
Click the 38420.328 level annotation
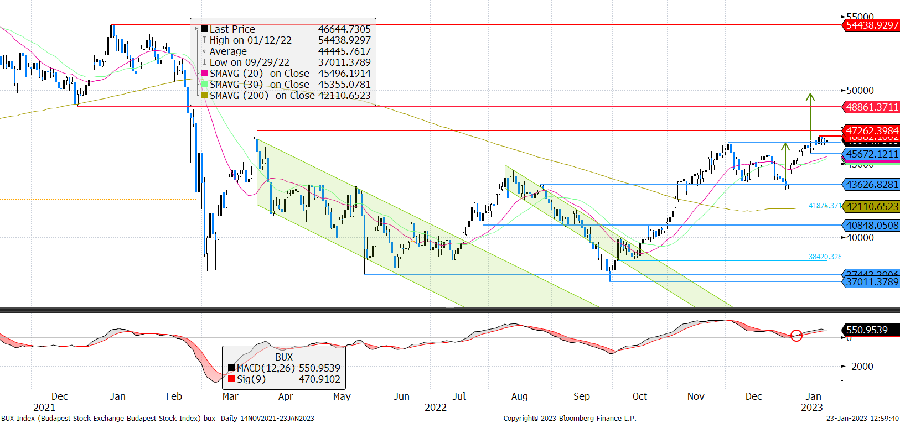(825, 257)
